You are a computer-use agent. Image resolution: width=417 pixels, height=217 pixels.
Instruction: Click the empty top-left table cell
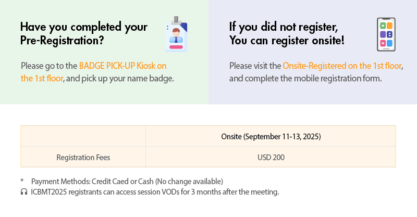(x=83, y=136)
